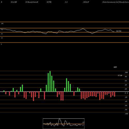Click the SI & MR header label
This screenshot has height=129, width=129.
tap(14, 2)
